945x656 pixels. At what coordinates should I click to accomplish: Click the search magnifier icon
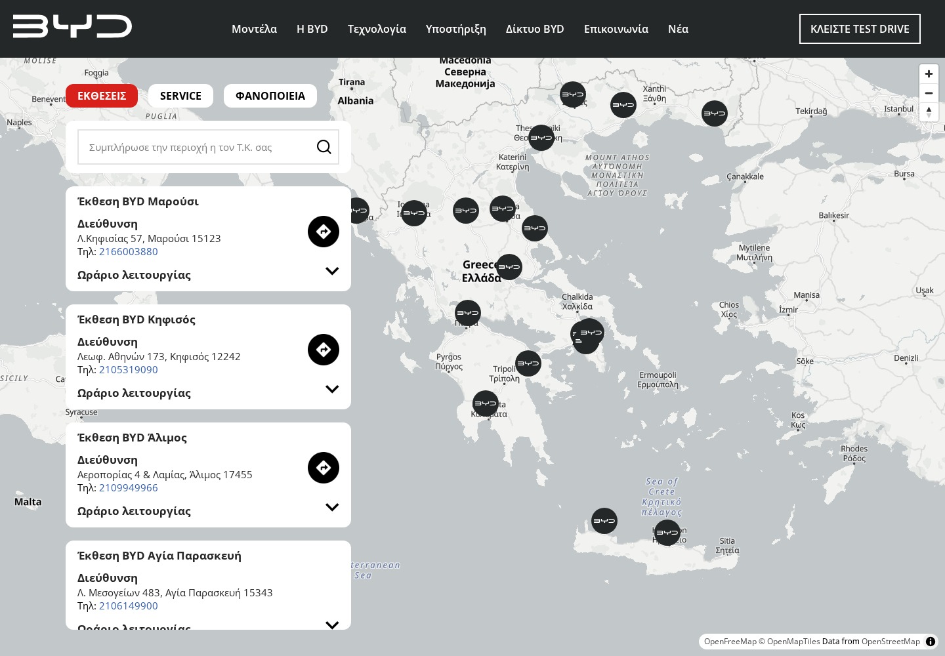(324, 147)
